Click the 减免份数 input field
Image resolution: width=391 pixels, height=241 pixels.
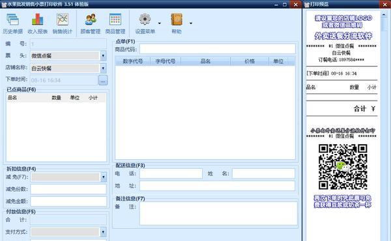pos(68,189)
